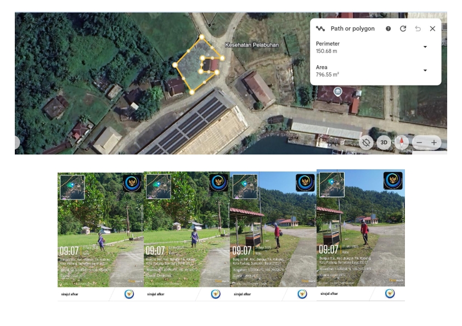Click the Garuda emblem in the fourth photo

[393, 180]
